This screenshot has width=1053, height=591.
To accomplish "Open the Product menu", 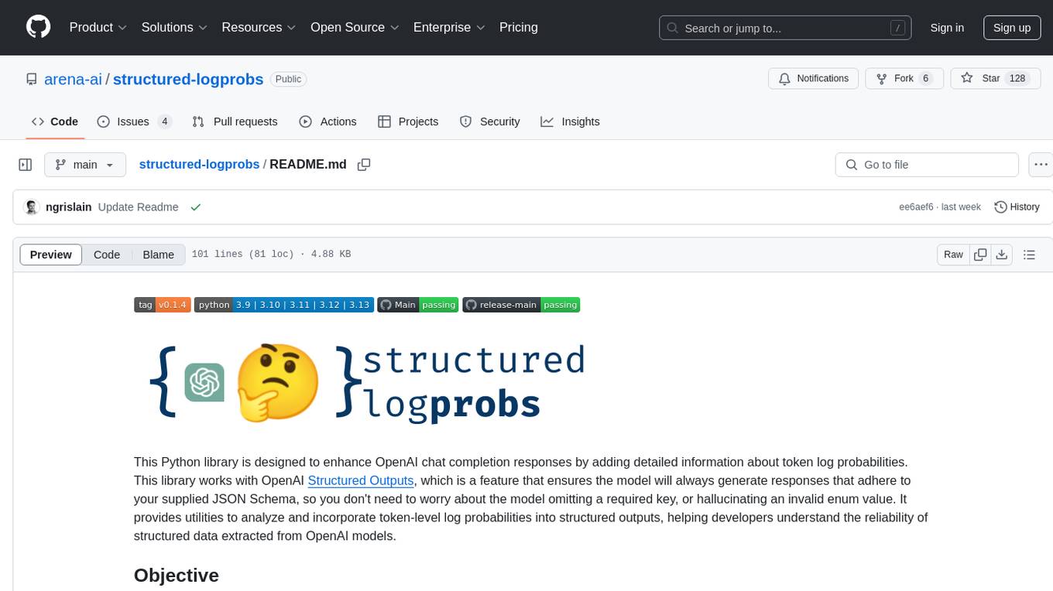I will (98, 27).
